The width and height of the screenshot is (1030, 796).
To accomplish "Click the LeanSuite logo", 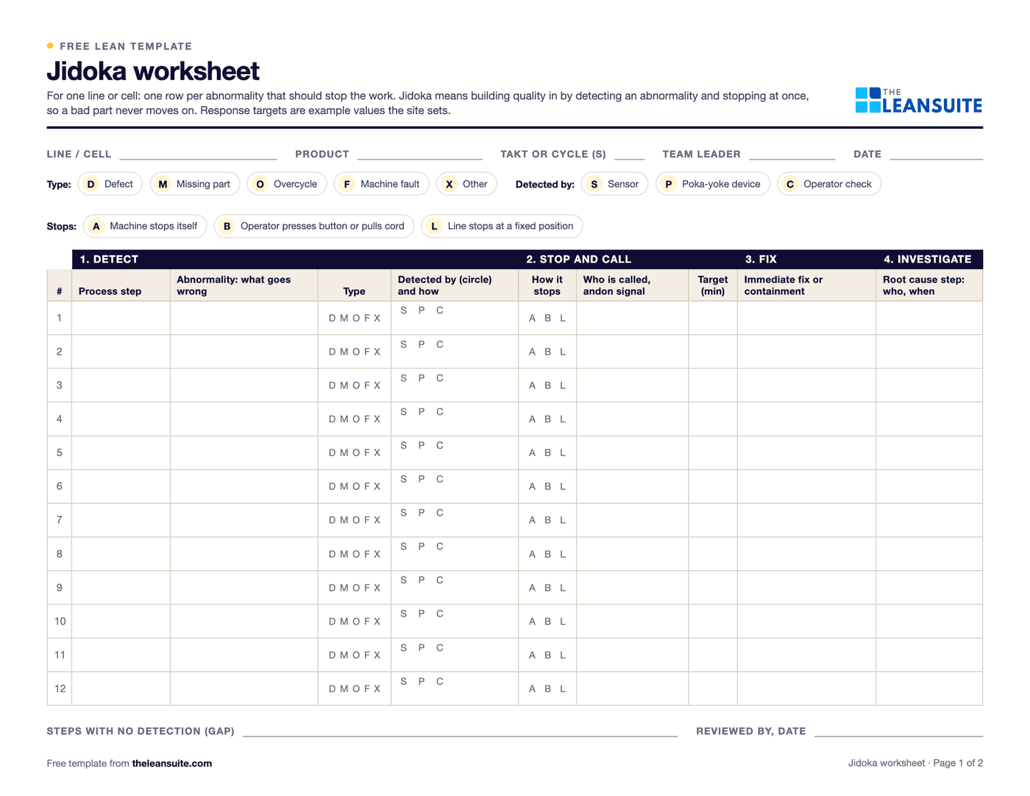I will point(919,101).
